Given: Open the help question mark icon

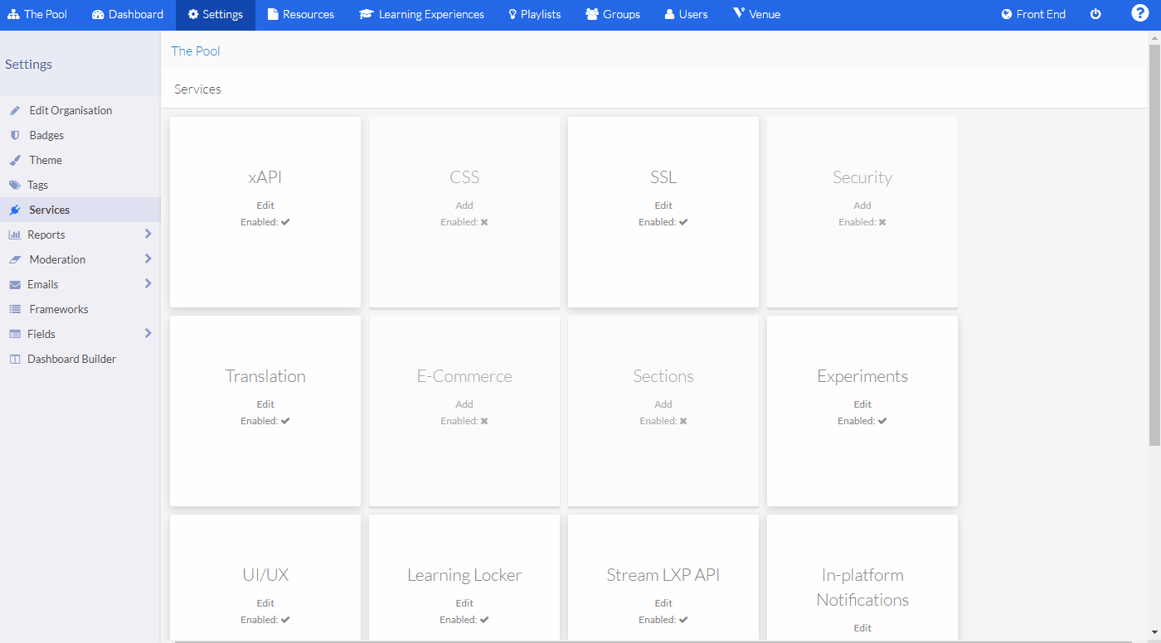Looking at the screenshot, I should [x=1140, y=13].
